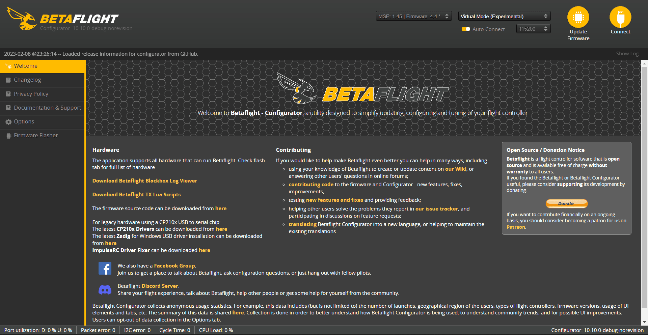The width and height of the screenshot is (648, 335).
Task: Switch to the Changelog tab
Action: [27, 80]
